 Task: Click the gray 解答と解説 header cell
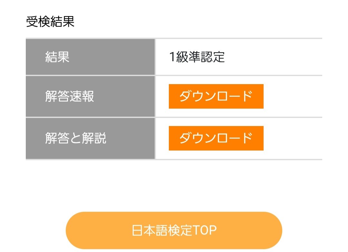[x=90, y=138]
